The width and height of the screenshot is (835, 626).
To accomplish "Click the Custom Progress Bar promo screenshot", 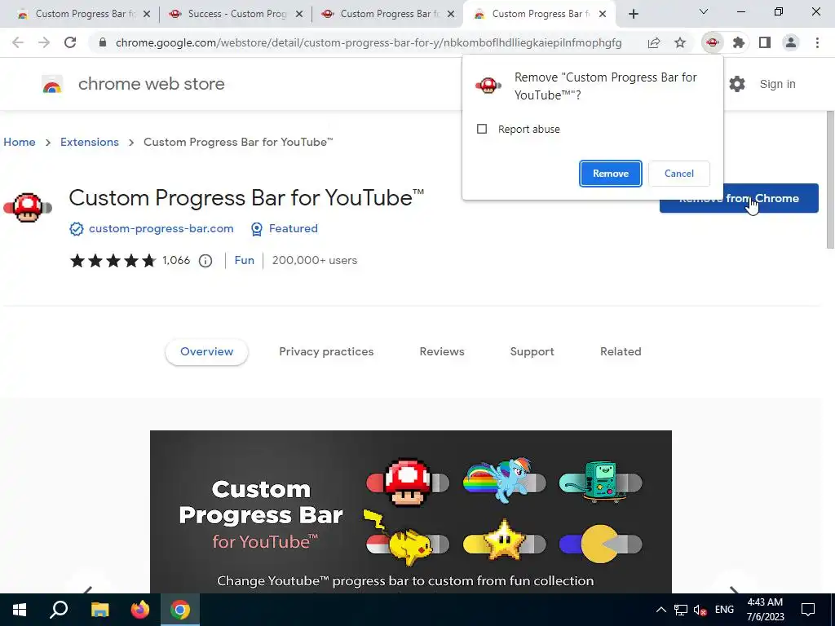I will click(x=411, y=512).
